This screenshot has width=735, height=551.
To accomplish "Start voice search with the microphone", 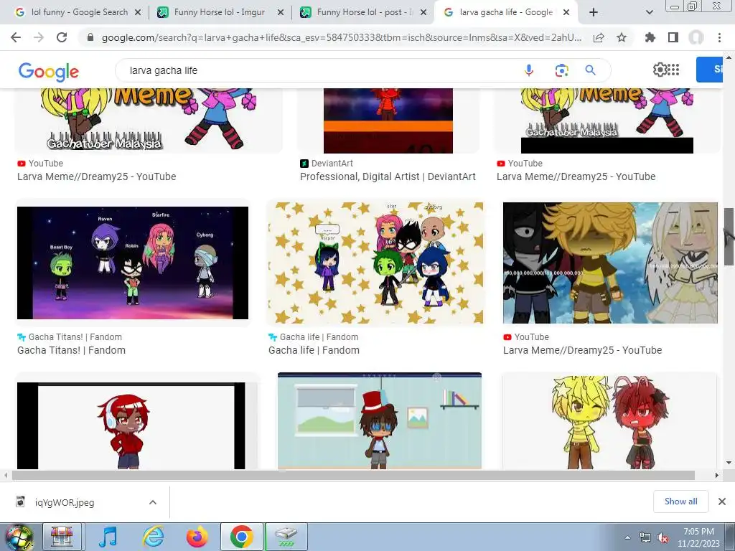I will coord(529,70).
